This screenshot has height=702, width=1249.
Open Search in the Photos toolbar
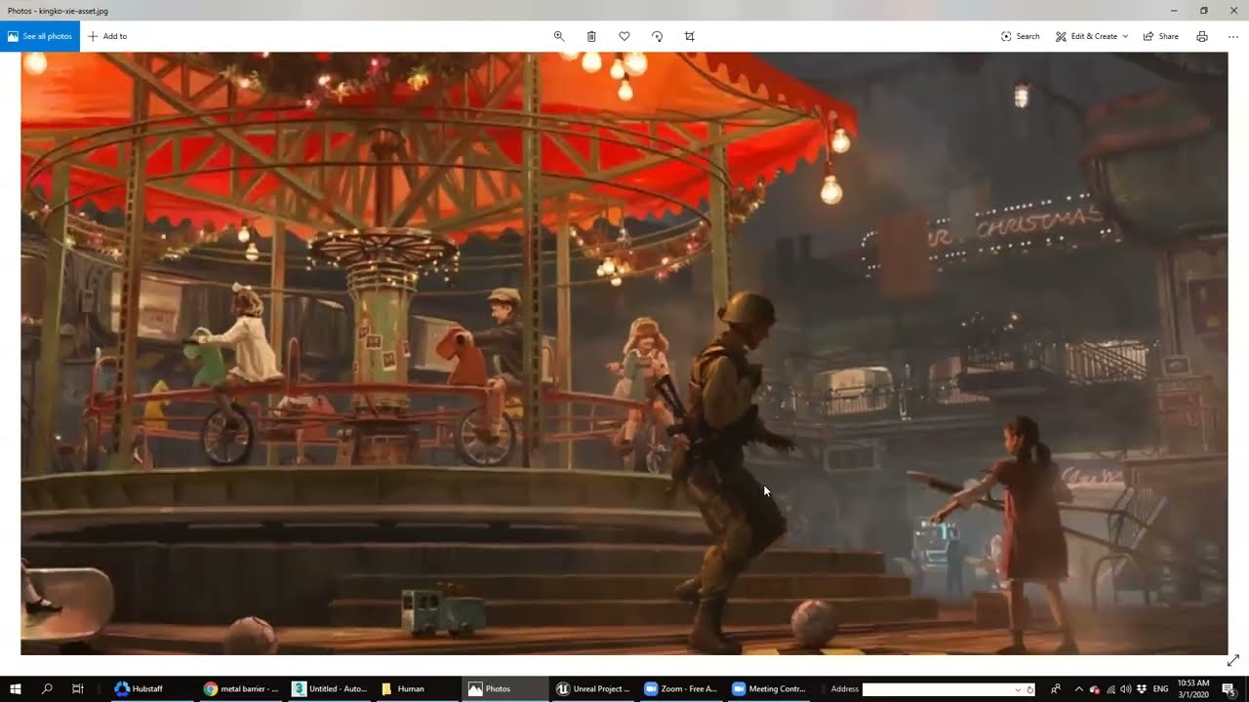pyautogui.click(x=1020, y=36)
